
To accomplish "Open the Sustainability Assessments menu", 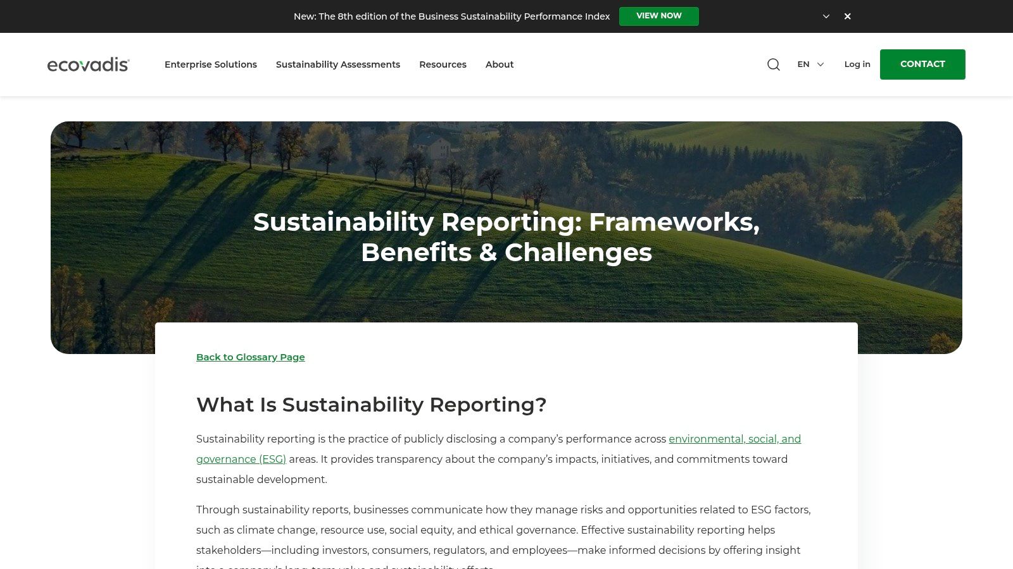I will pos(338,64).
